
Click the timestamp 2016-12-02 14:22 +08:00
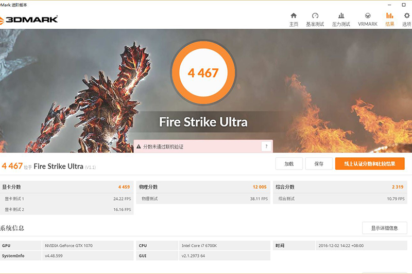[x=341, y=246]
